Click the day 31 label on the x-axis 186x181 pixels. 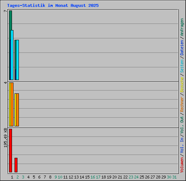point(174,177)
